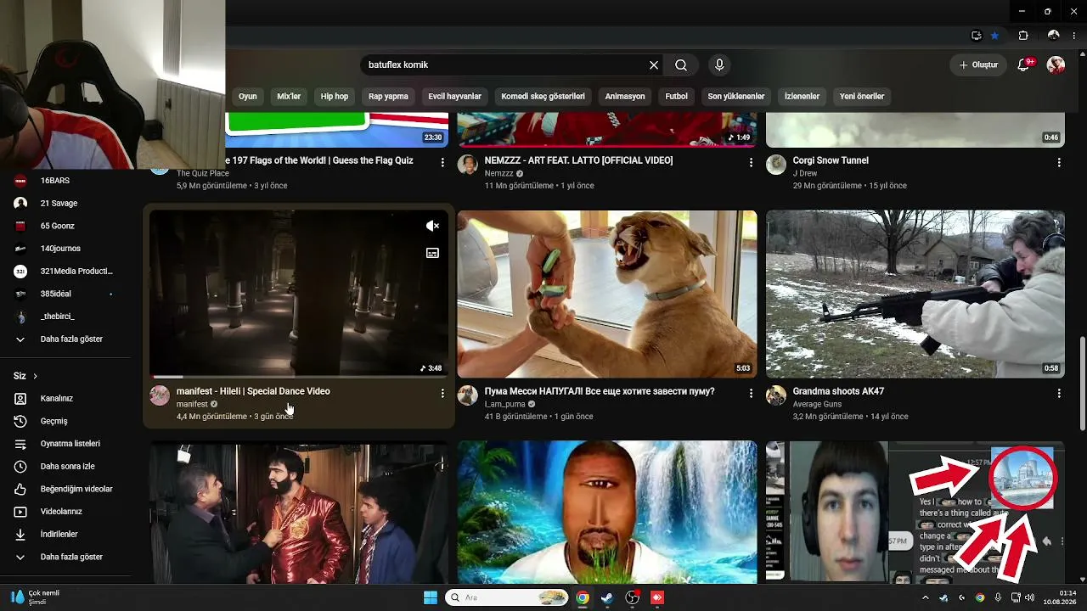Open options menu for Grandma shoots AK47
This screenshot has width=1087, height=611.
1059,394
